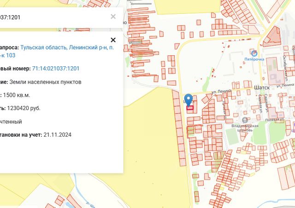Clear the search field with the gray X
295x208 pixels.
(113, 17)
